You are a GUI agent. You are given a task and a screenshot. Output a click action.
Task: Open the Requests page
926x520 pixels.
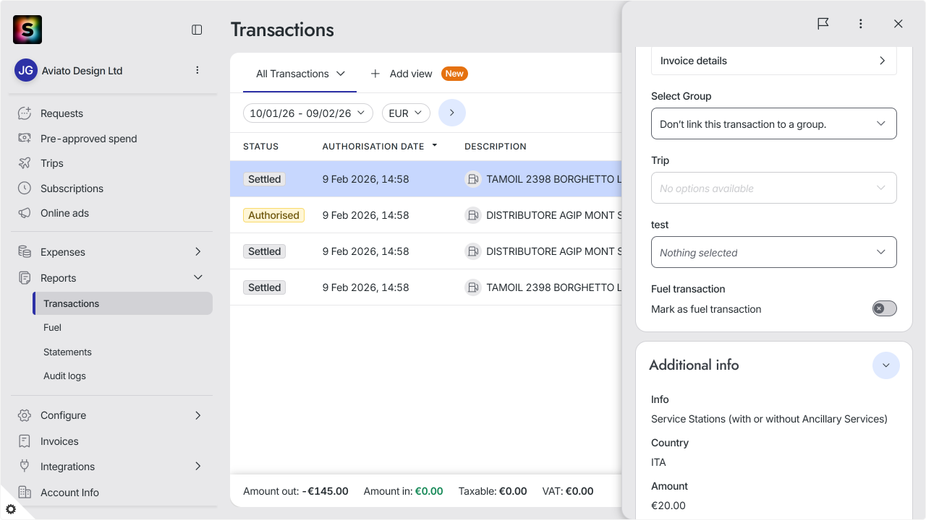pyautogui.click(x=61, y=113)
